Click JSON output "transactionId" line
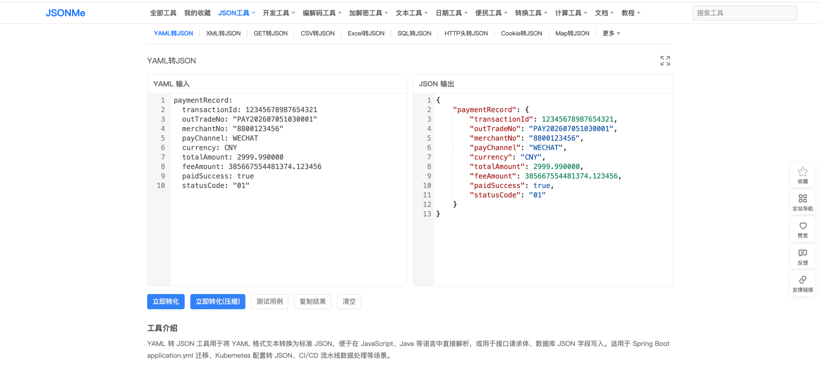Screen dimensions: 820x365 [x=543, y=119]
